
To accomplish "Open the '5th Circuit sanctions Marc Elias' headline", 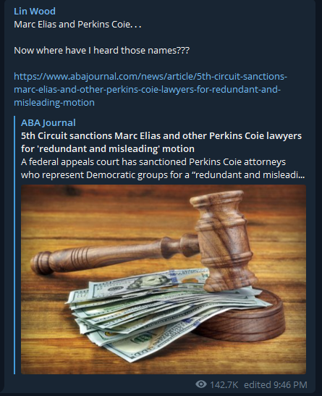I will click(x=161, y=142).
